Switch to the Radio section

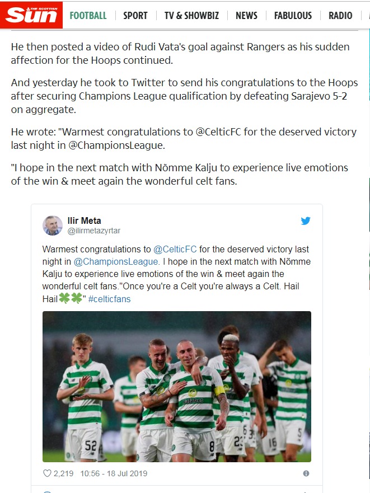pos(340,16)
